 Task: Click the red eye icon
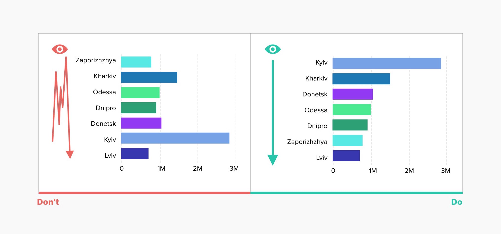[60, 49]
